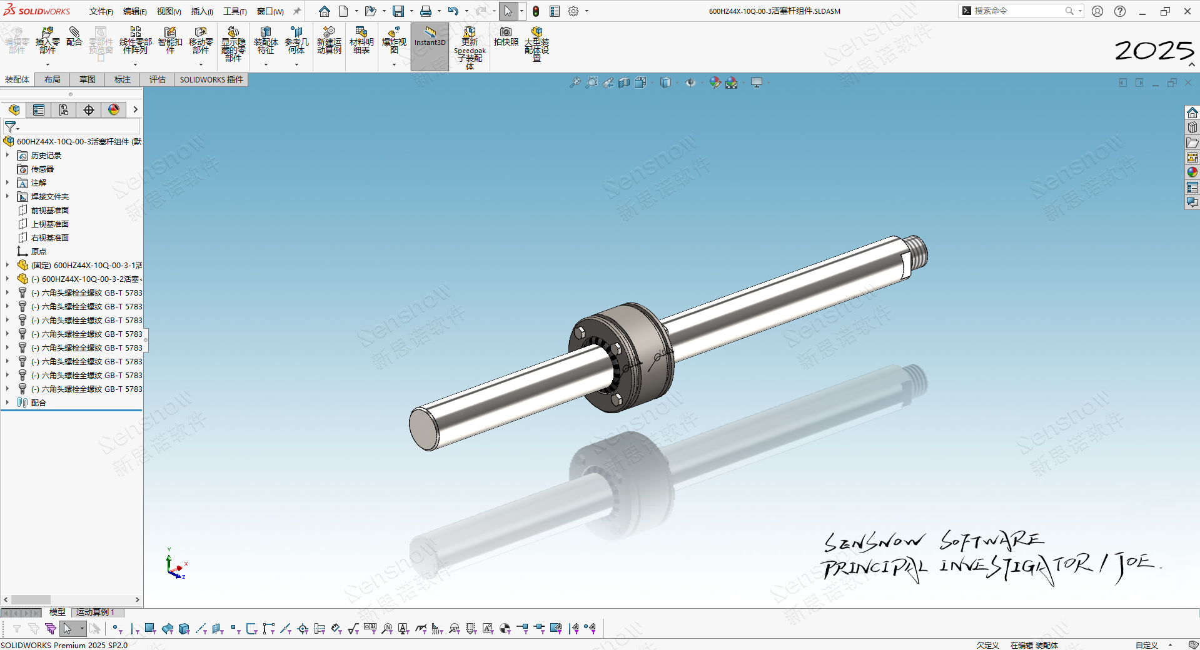Select the Mate (配合) paperclip tool
This screenshot has height=650, width=1200.
coord(74,36)
